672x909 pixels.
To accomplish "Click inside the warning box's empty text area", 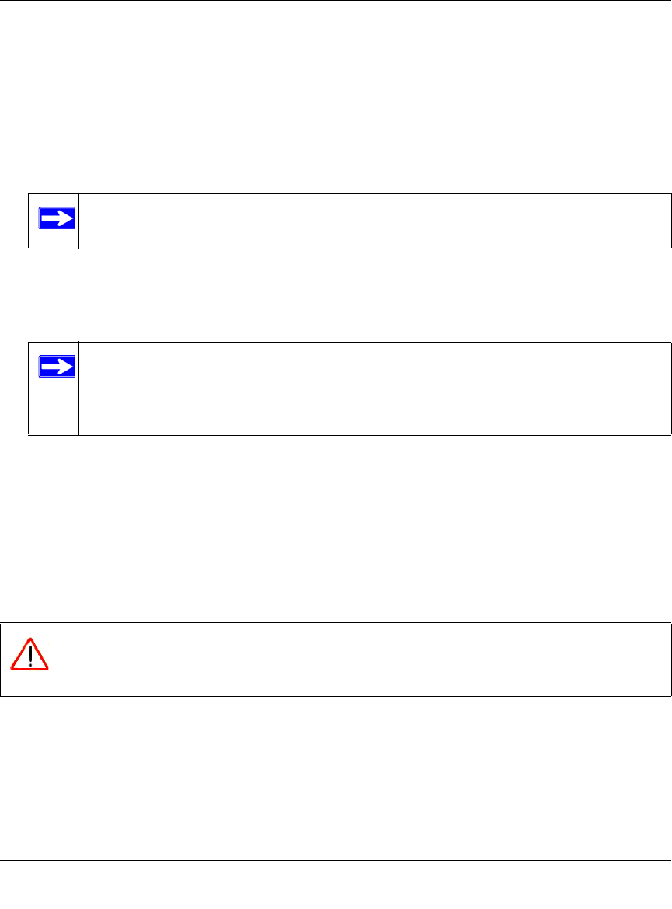I will (364, 659).
